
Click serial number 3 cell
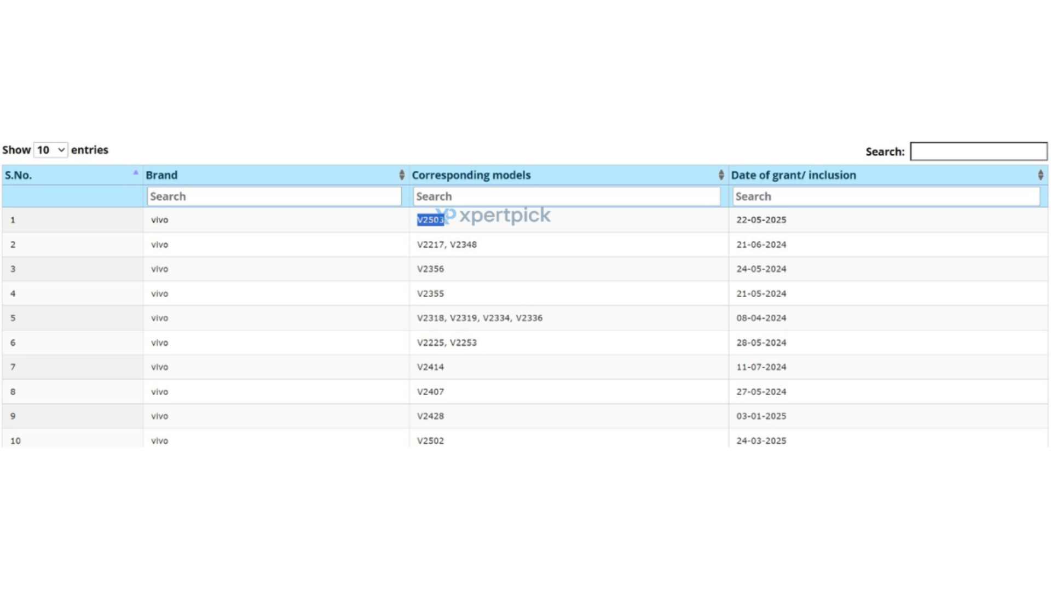72,269
